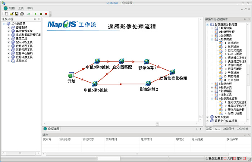Screen dimensions: 252x162
Task: Click the next document tab arrow
Action: click(x=201, y=129)
